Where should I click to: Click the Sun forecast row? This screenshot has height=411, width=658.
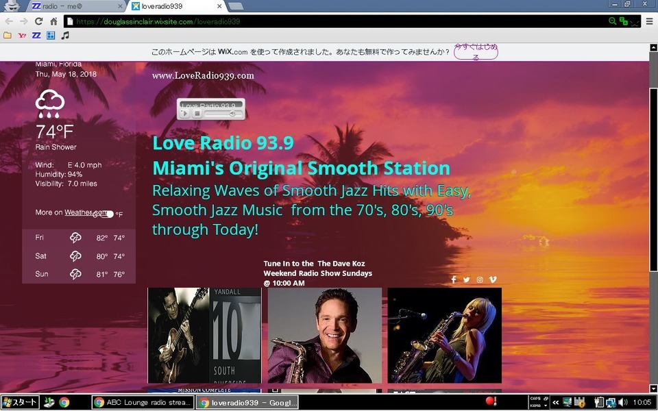point(79,274)
